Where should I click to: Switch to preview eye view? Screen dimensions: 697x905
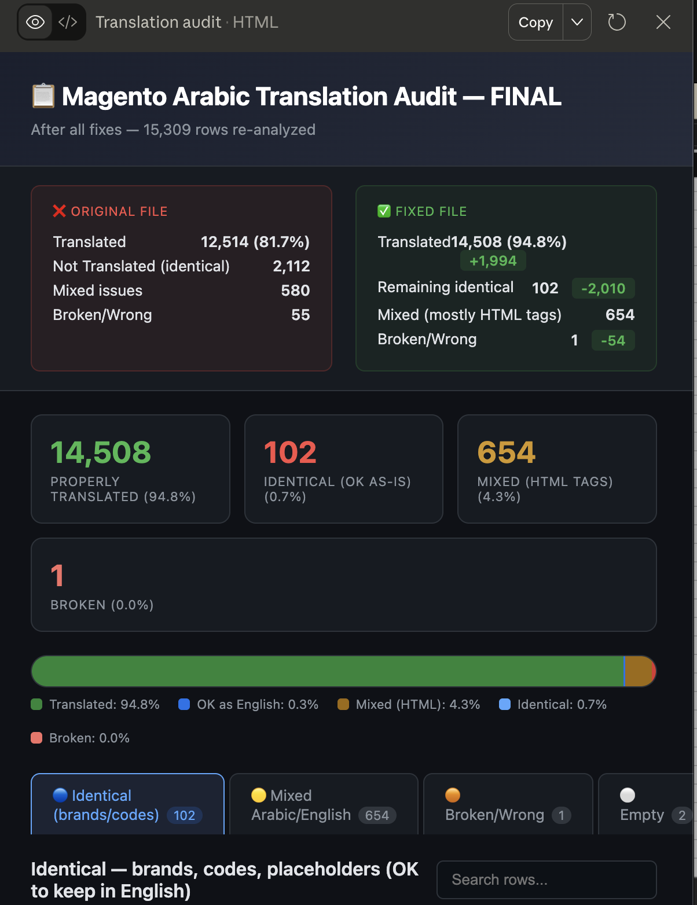point(35,23)
